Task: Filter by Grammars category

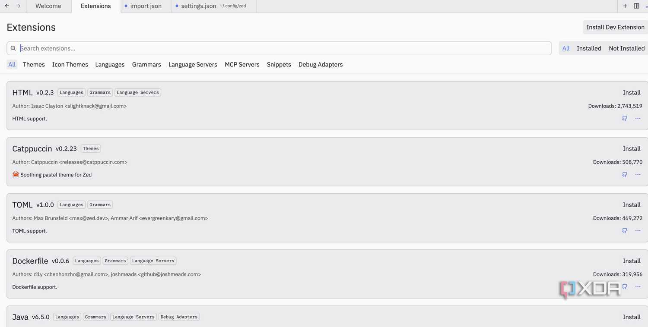Action: (x=146, y=64)
